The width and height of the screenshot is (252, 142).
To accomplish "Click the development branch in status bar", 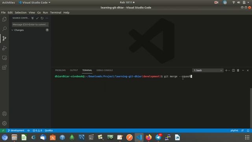I will [x=16, y=131].
